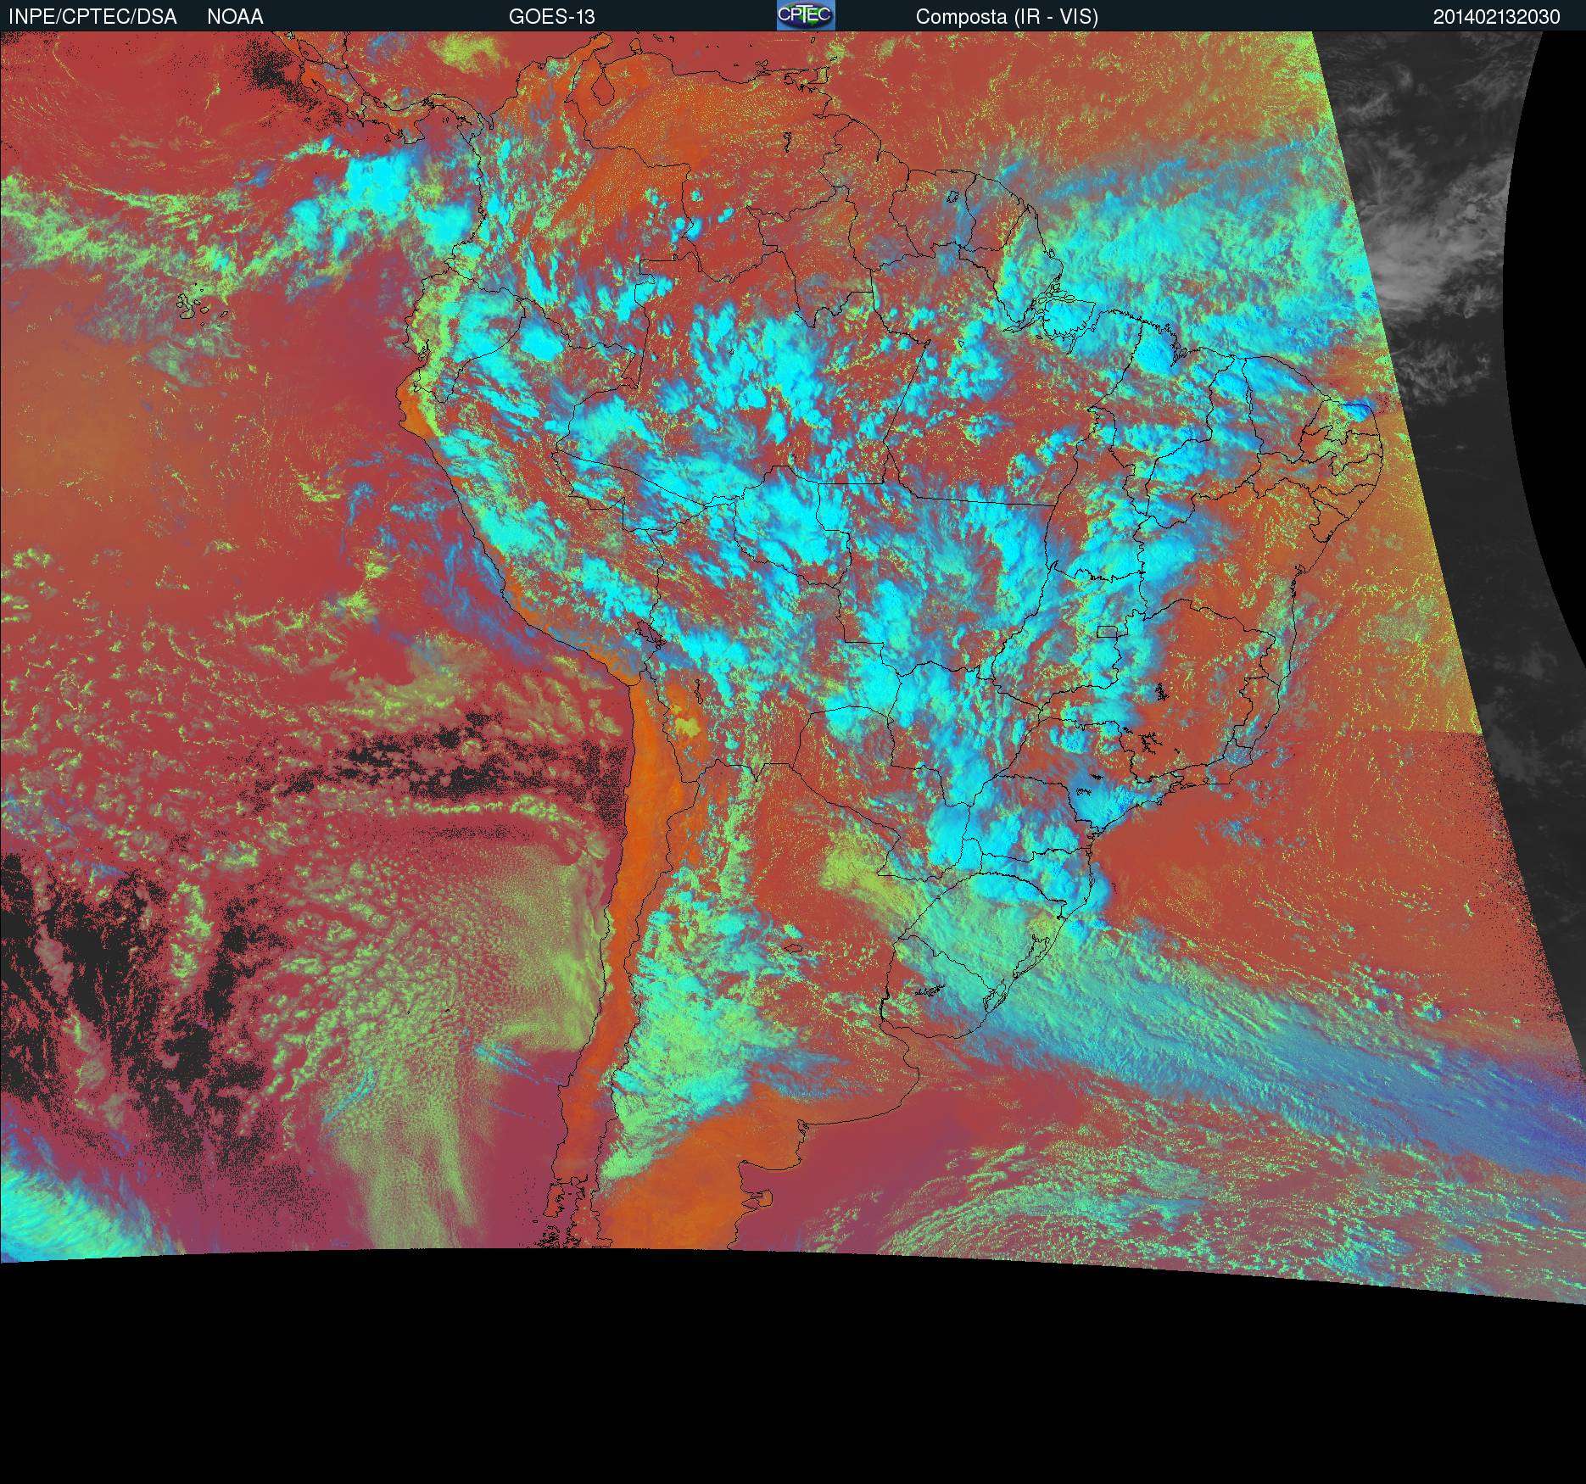This screenshot has width=1586, height=1484.
Task: Select the INPE/CPTEC/DSA header text
Action: point(92,17)
